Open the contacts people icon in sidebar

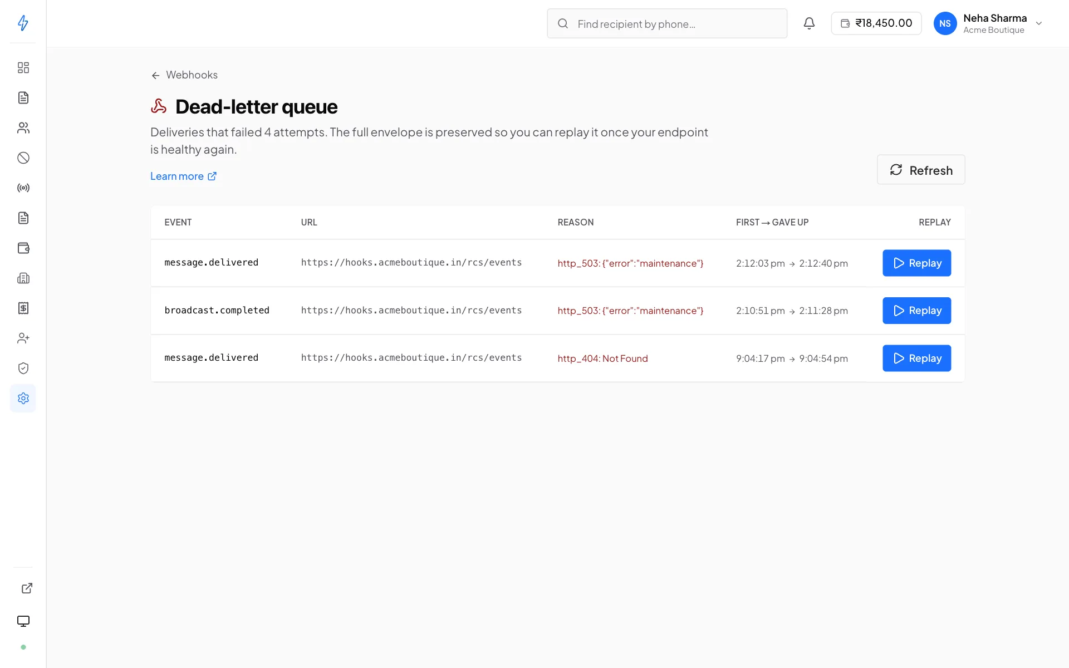23,128
